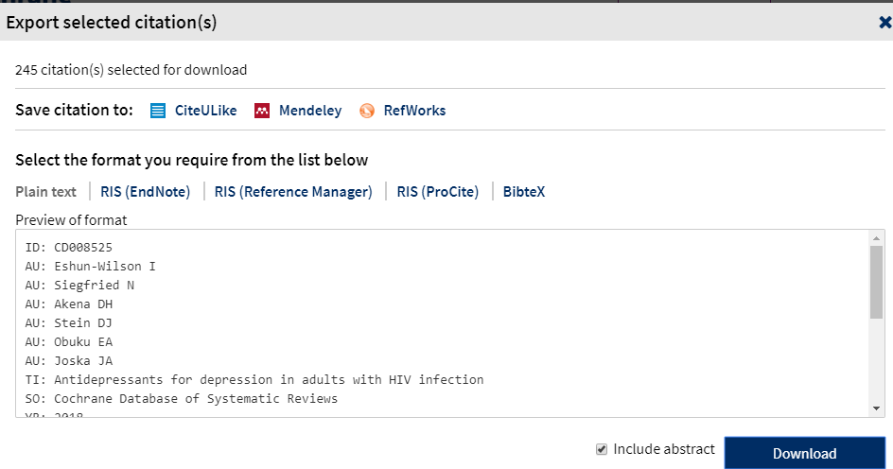Click the RefWorks logo icon
Viewport: 893px width, 469px height.
click(x=367, y=111)
